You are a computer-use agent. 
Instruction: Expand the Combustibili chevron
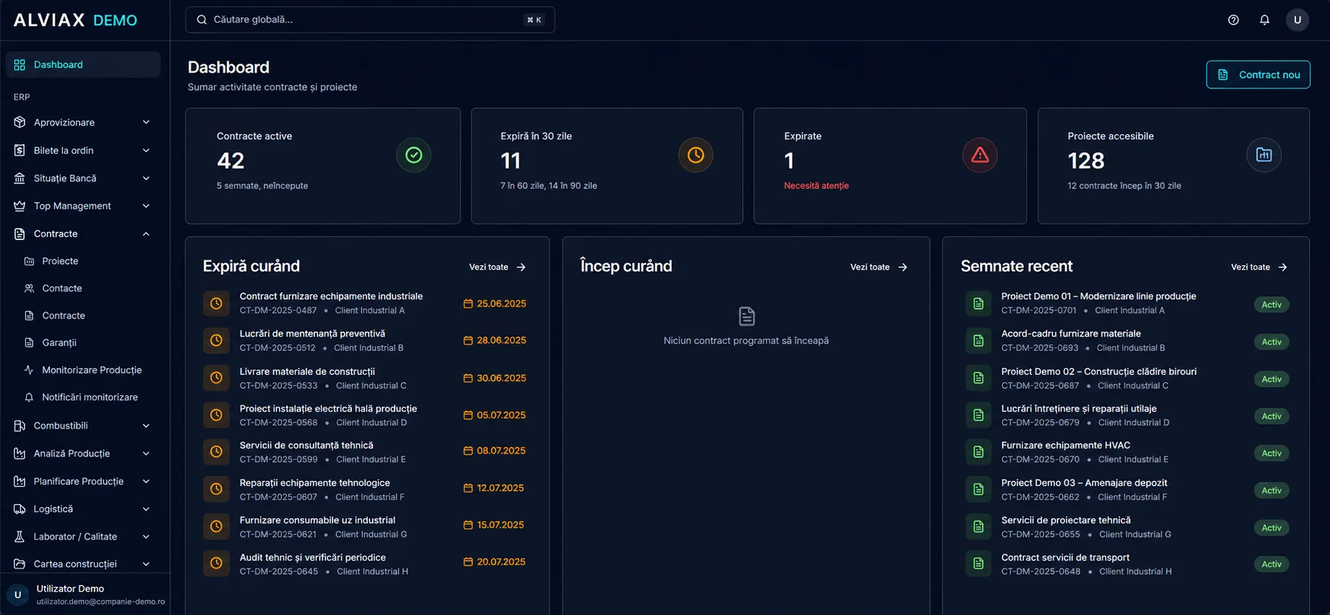[x=146, y=426]
